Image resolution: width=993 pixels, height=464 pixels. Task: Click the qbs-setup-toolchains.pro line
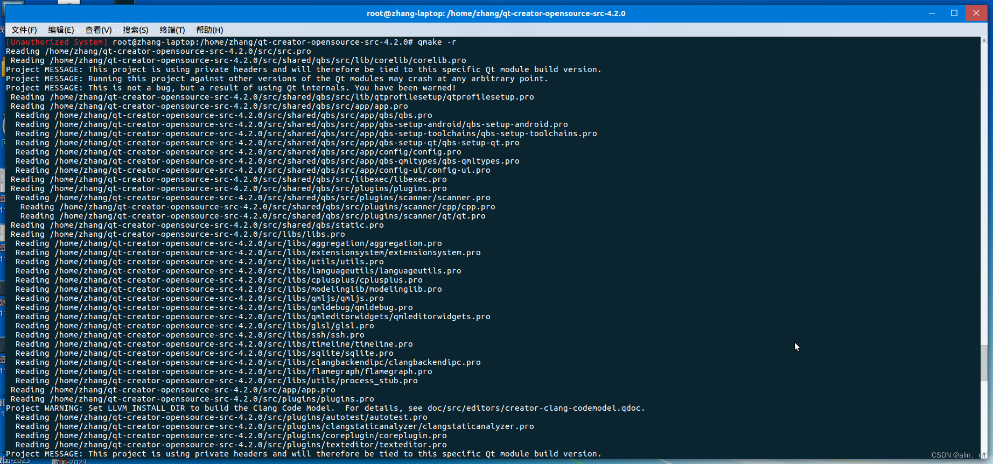point(306,133)
